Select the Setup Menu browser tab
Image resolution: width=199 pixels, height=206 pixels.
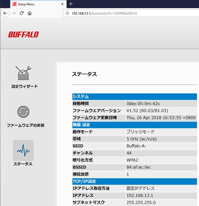[x=39, y=4]
